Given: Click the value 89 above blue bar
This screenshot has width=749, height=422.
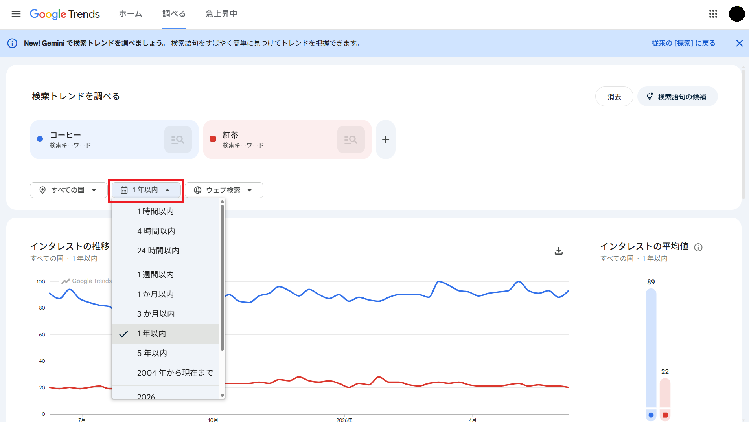Looking at the screenshot, I should pyautogui.click(x=651, y=282).
